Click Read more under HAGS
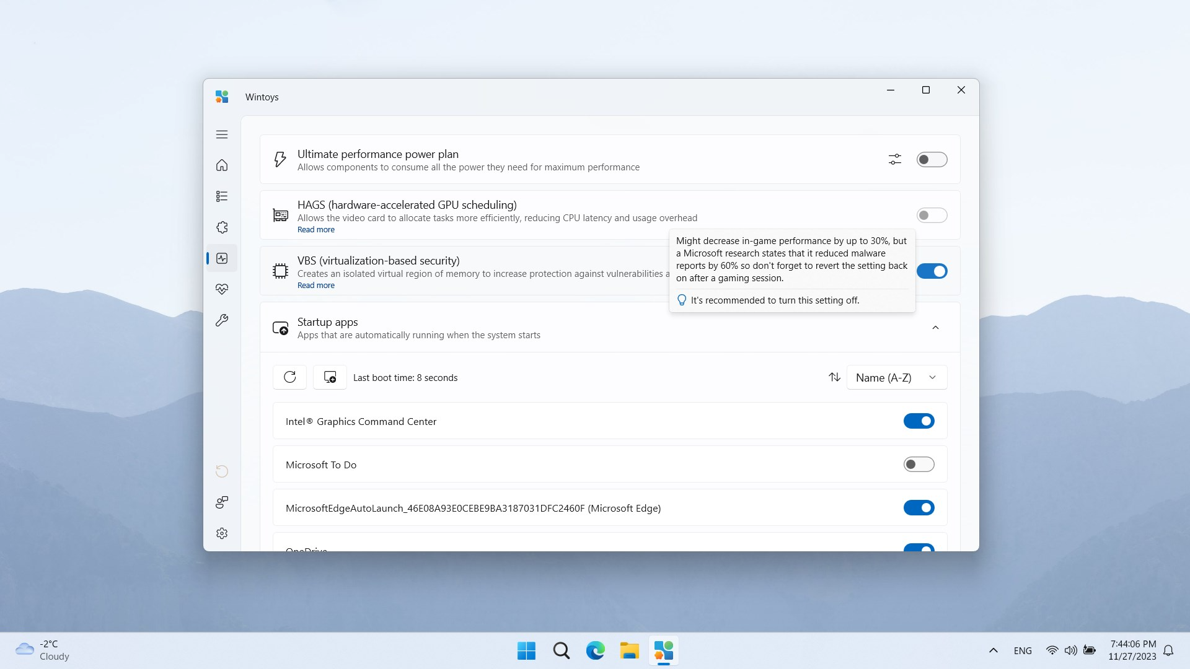 (x=315, y=230)
